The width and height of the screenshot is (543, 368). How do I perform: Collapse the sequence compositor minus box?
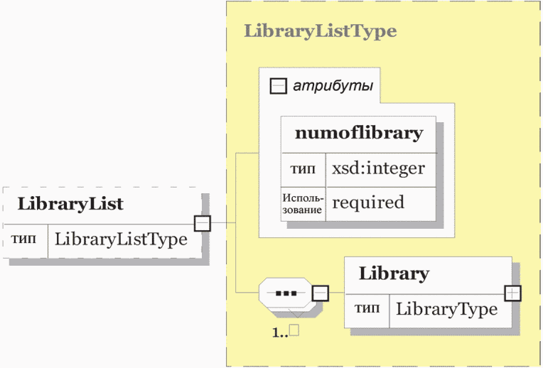(x=321, y=293)
